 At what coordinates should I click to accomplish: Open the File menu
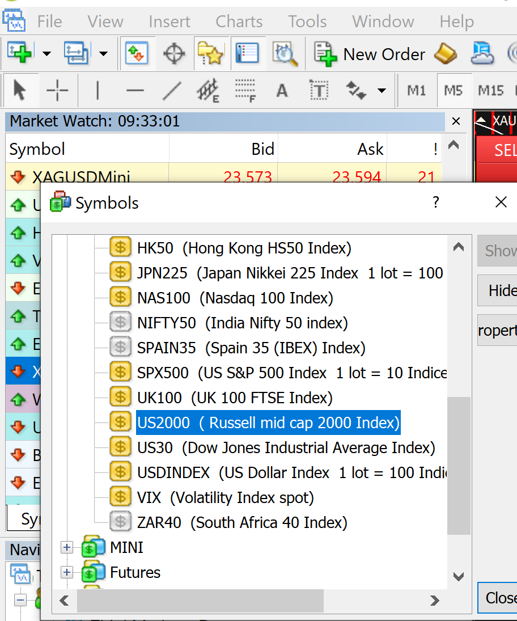[49, 22]
